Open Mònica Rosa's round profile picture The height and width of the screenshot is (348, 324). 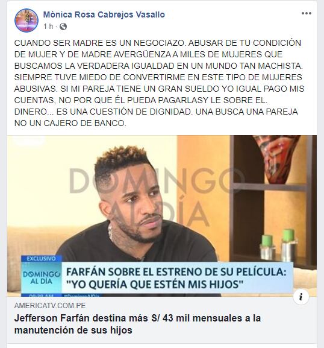click(x=26, y=21)
